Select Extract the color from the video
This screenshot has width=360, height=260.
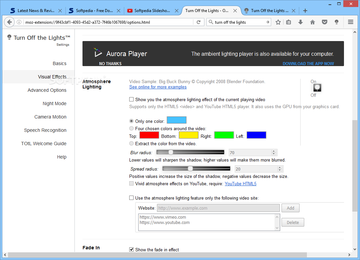point(131,144)
